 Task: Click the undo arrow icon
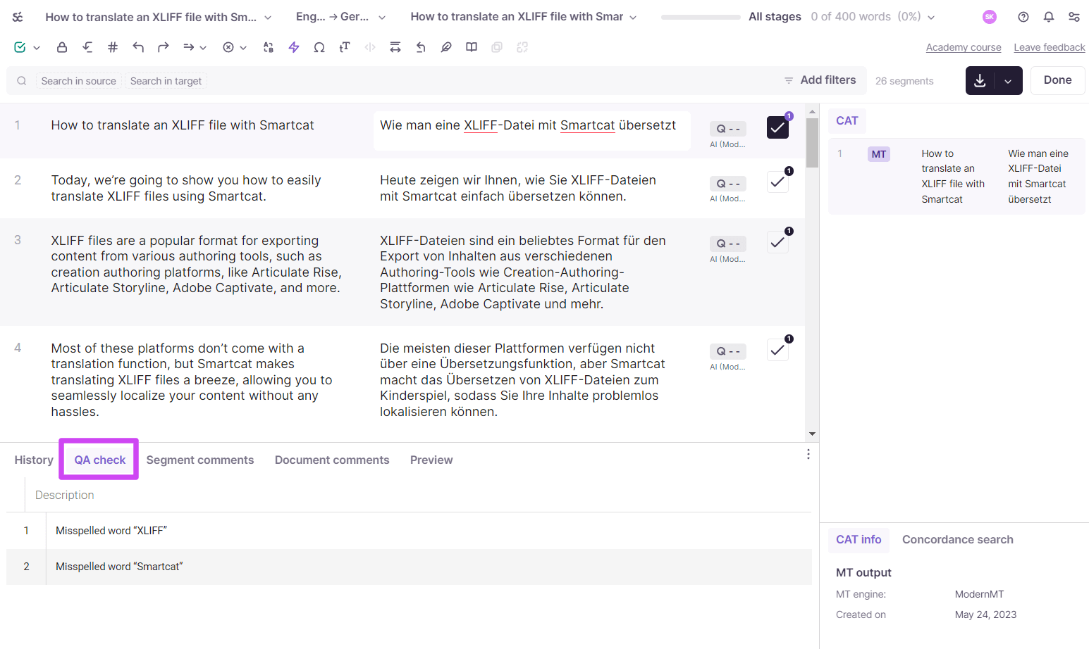(x=138, y=47)
